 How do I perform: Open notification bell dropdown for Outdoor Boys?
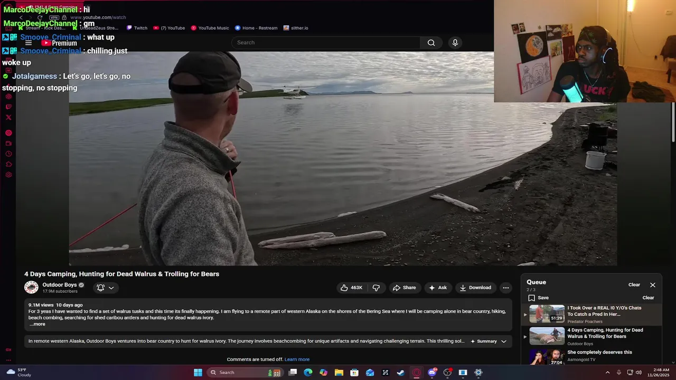pos(106,288)
